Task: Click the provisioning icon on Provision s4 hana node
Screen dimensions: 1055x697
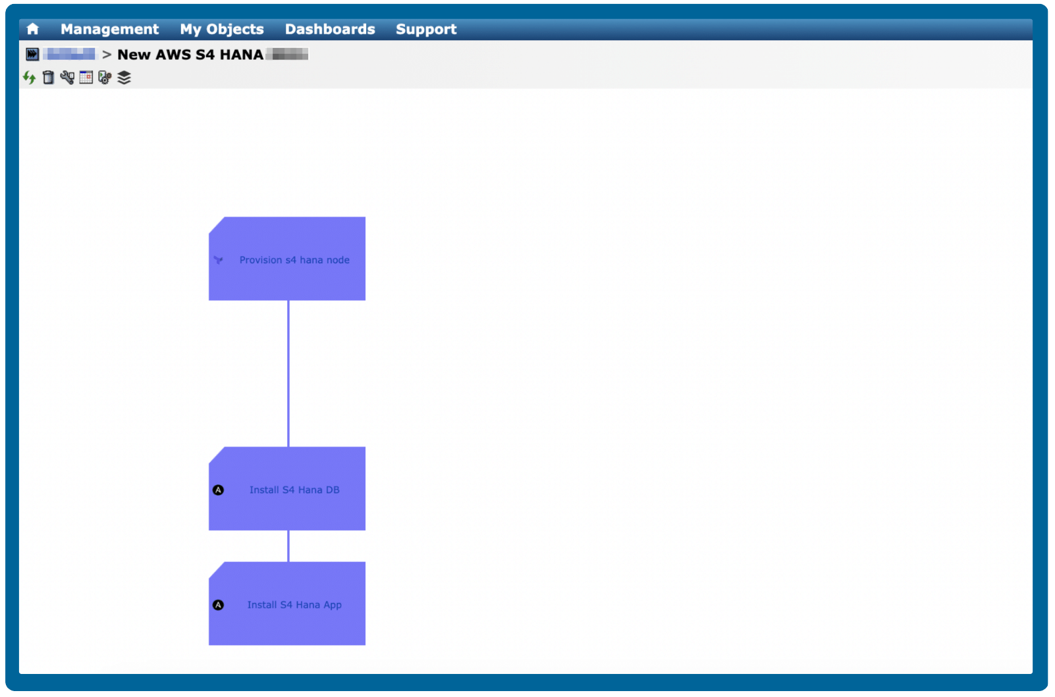Action: [x=218, y=259]
